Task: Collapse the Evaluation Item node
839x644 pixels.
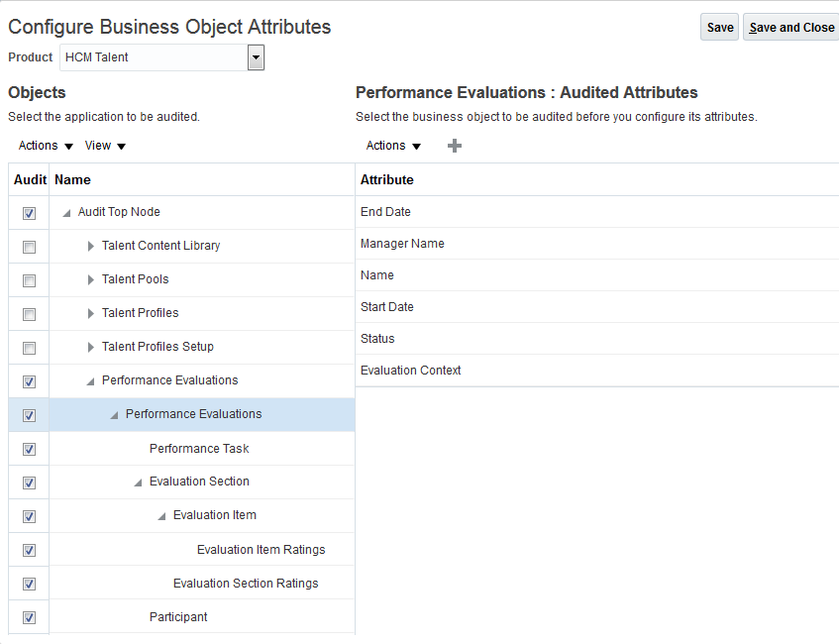Action: (x=162, y=515)
